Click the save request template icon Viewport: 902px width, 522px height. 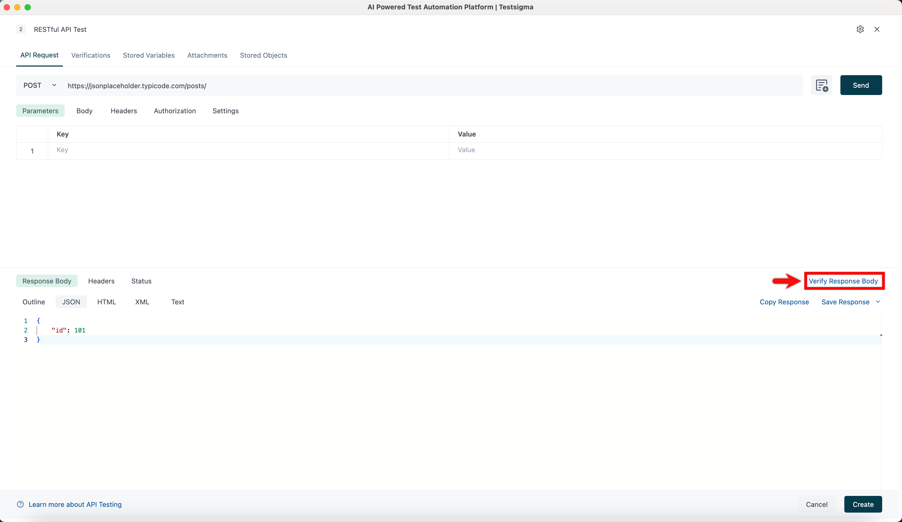coord(821,86)
